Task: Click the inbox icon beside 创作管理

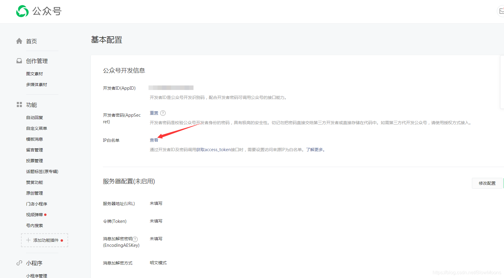Action: [19, 61]
